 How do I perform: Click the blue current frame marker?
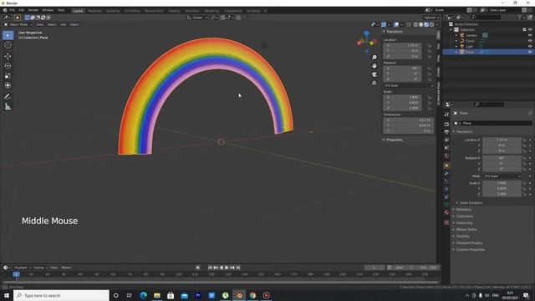point(16,274)
